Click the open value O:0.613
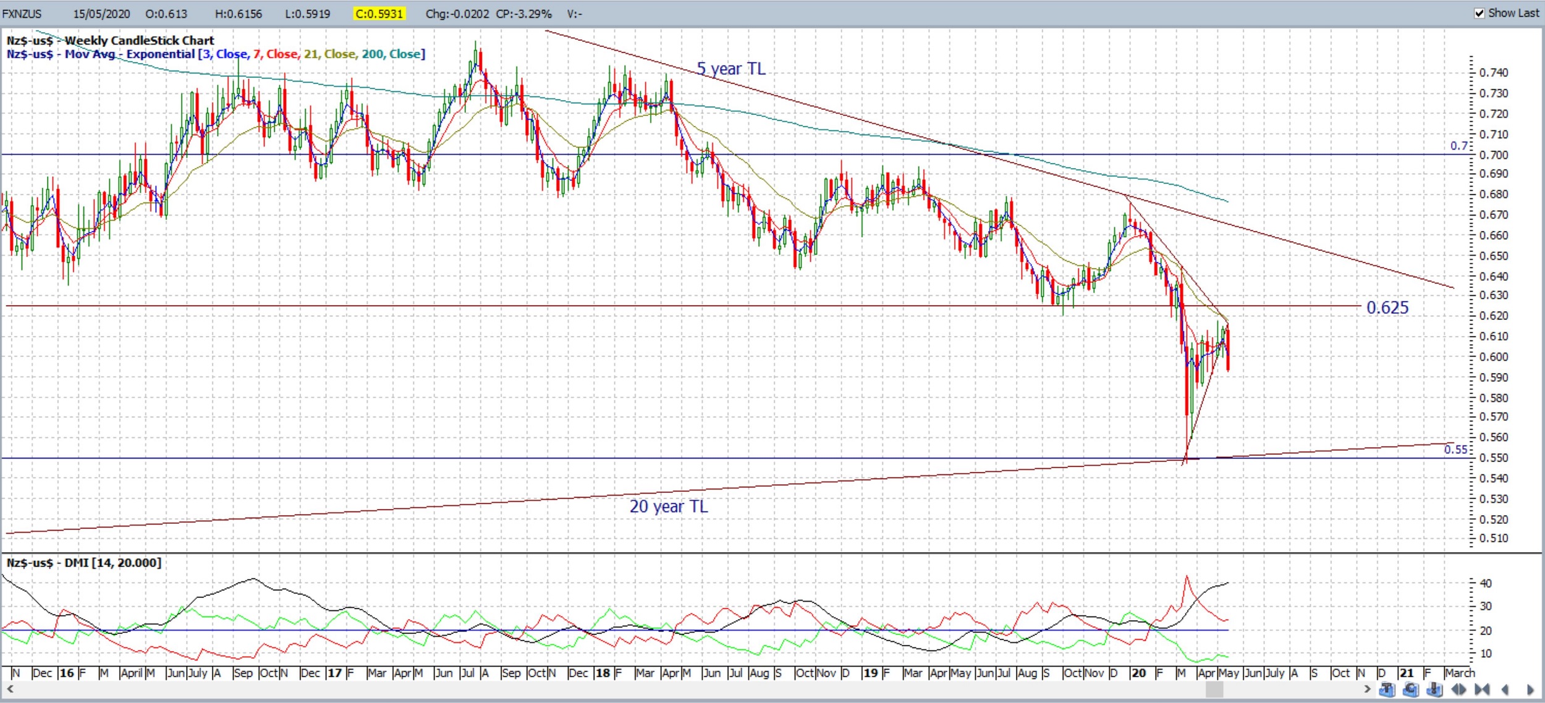 click(x=166, y=14)
